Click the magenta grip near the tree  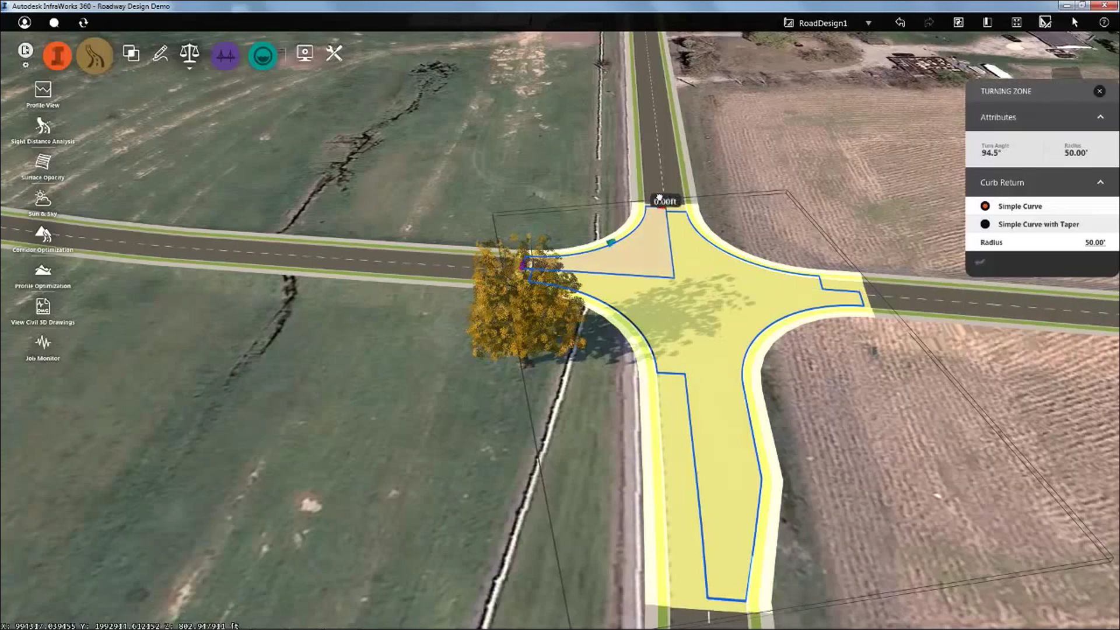pyautogui.click(x=523, y=266)
